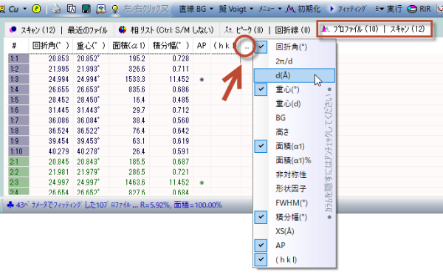This screenshot has height=274, width=443.
Task: Click the RIR disc icon
Action: (412, 9)
